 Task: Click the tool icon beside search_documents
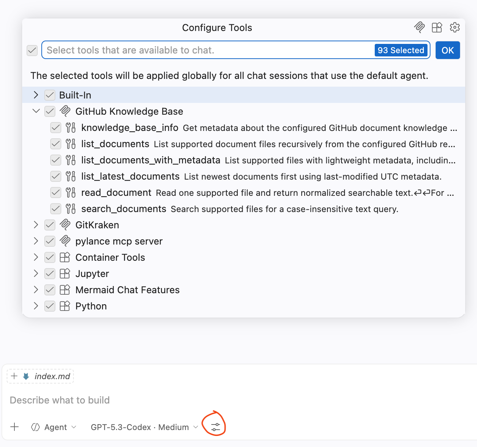tap(71, 209)
